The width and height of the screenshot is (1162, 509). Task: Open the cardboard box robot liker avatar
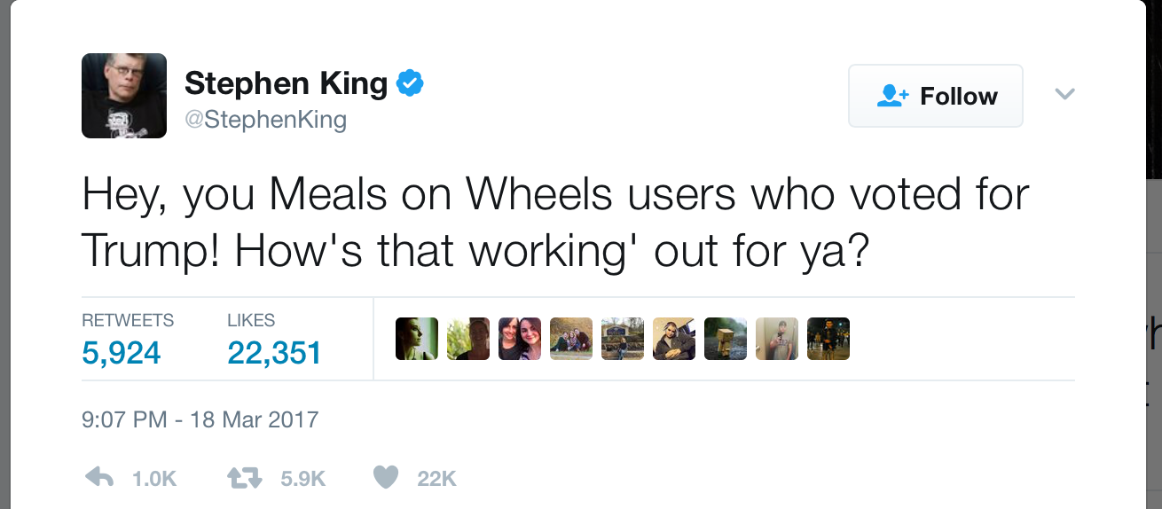pyautogui.click(x=726, y=339)
